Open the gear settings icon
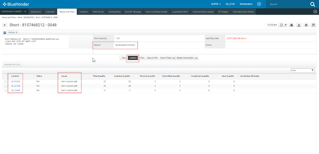Viewport: 319px width, 154px height. pyautogui.click(x=306, y=25)
